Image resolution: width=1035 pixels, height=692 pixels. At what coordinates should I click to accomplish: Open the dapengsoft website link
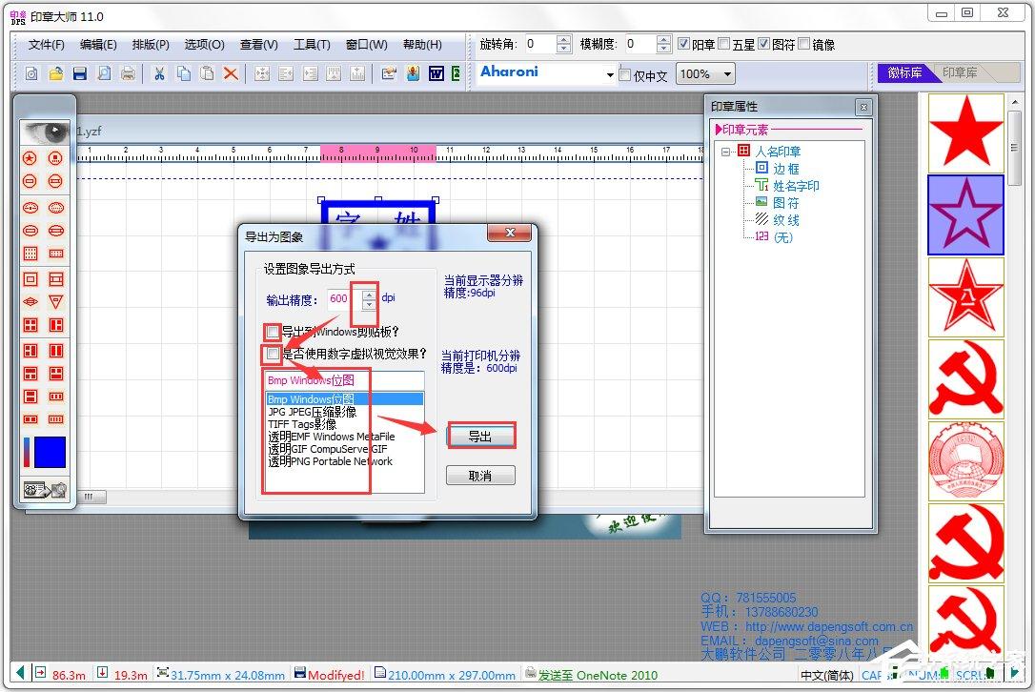click(829, 626)
